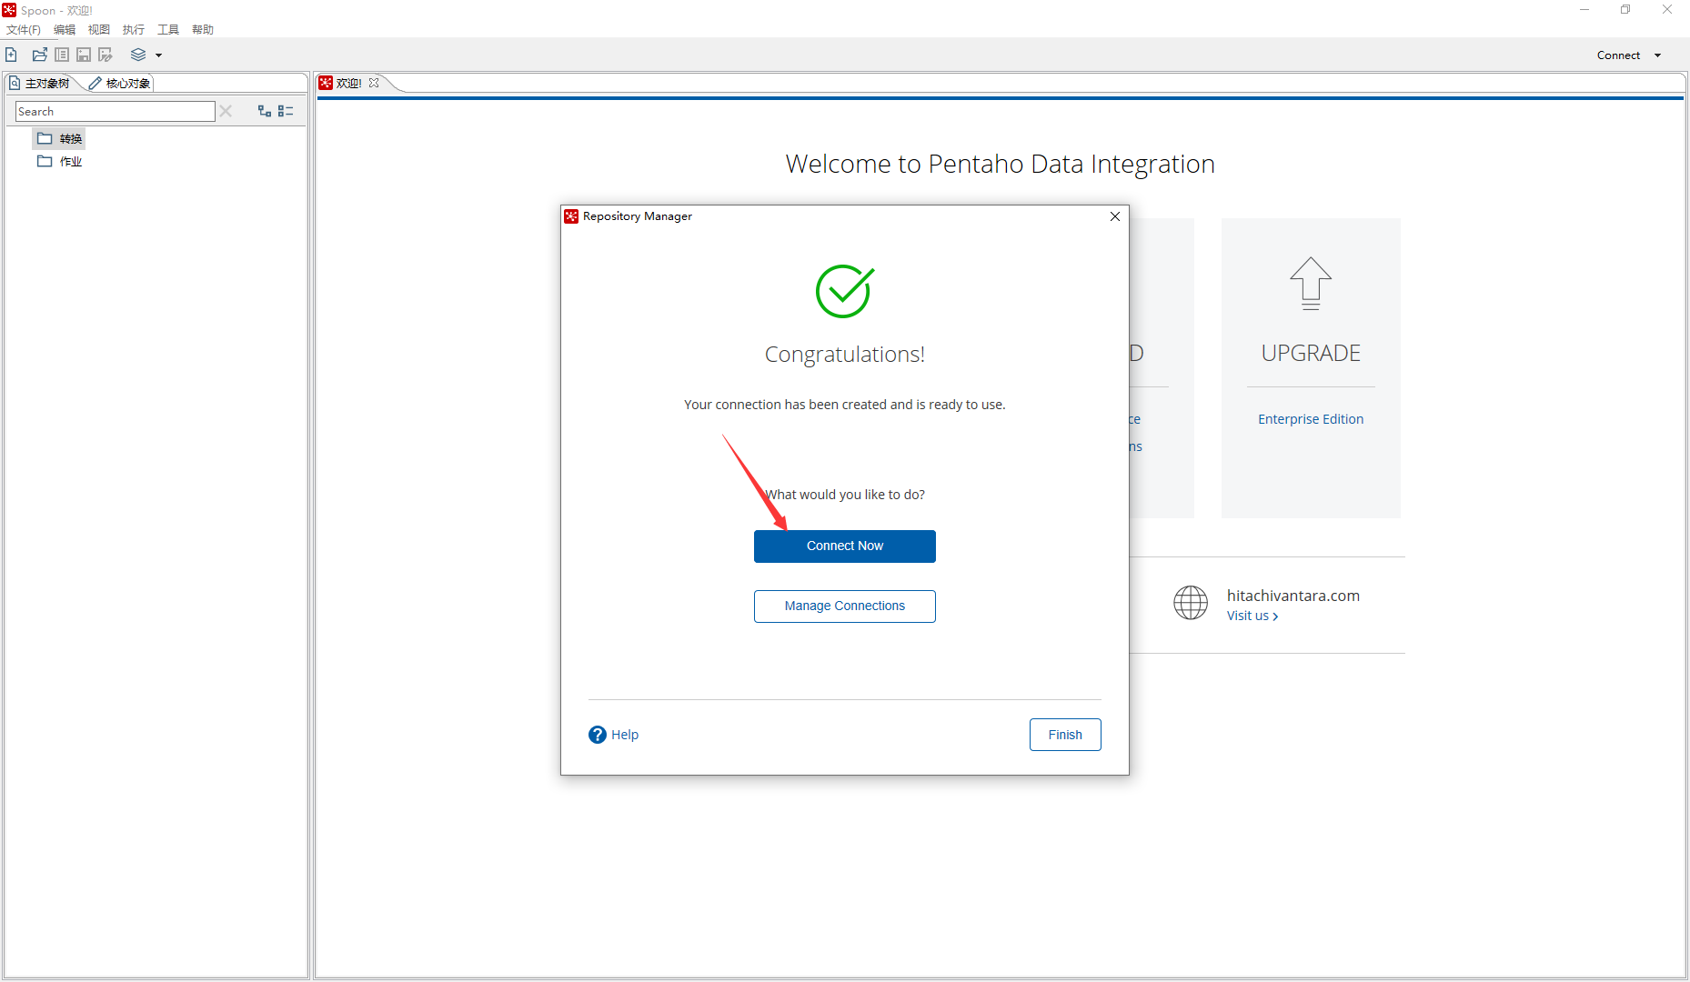The width and height of the screenshot is (1690, 982).
Task: Click the hitachivantara.com text
Action: click(1293, 596)
